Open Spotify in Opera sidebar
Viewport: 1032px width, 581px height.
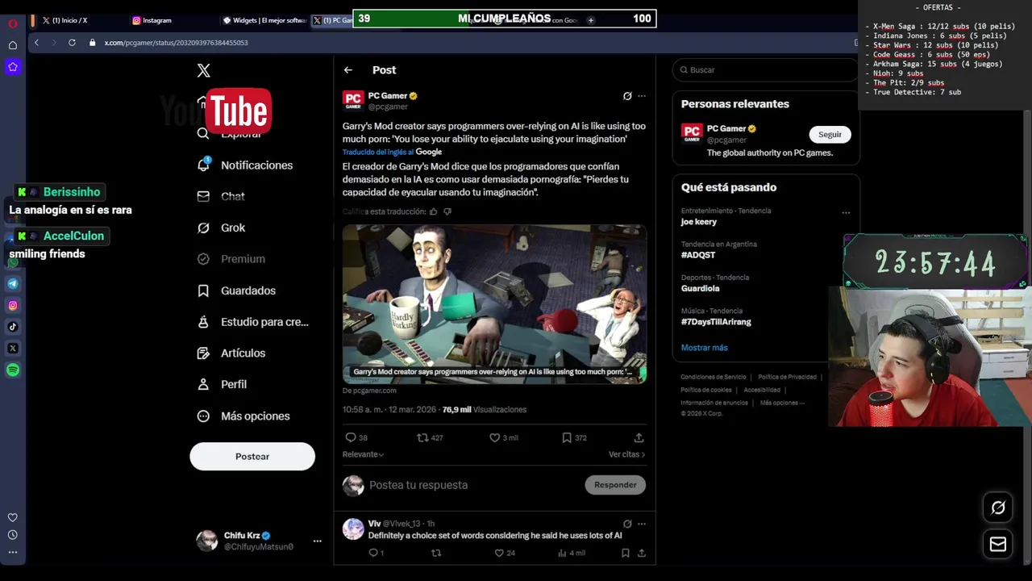(x=13, y=370)
